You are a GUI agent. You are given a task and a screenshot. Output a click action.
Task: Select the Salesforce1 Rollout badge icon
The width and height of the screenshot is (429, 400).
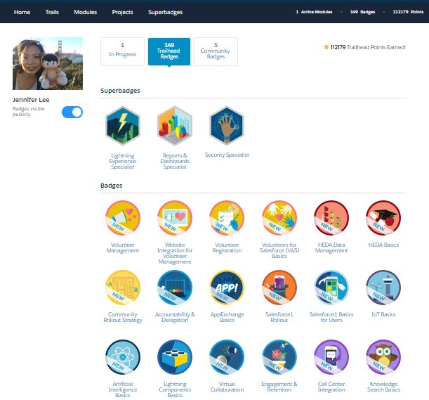tap(279, 288)
